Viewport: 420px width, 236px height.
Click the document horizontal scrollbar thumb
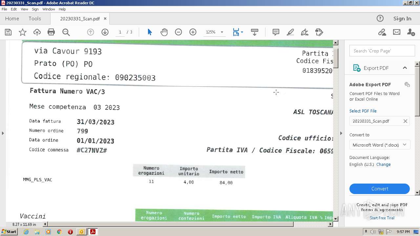click(171, 224)
